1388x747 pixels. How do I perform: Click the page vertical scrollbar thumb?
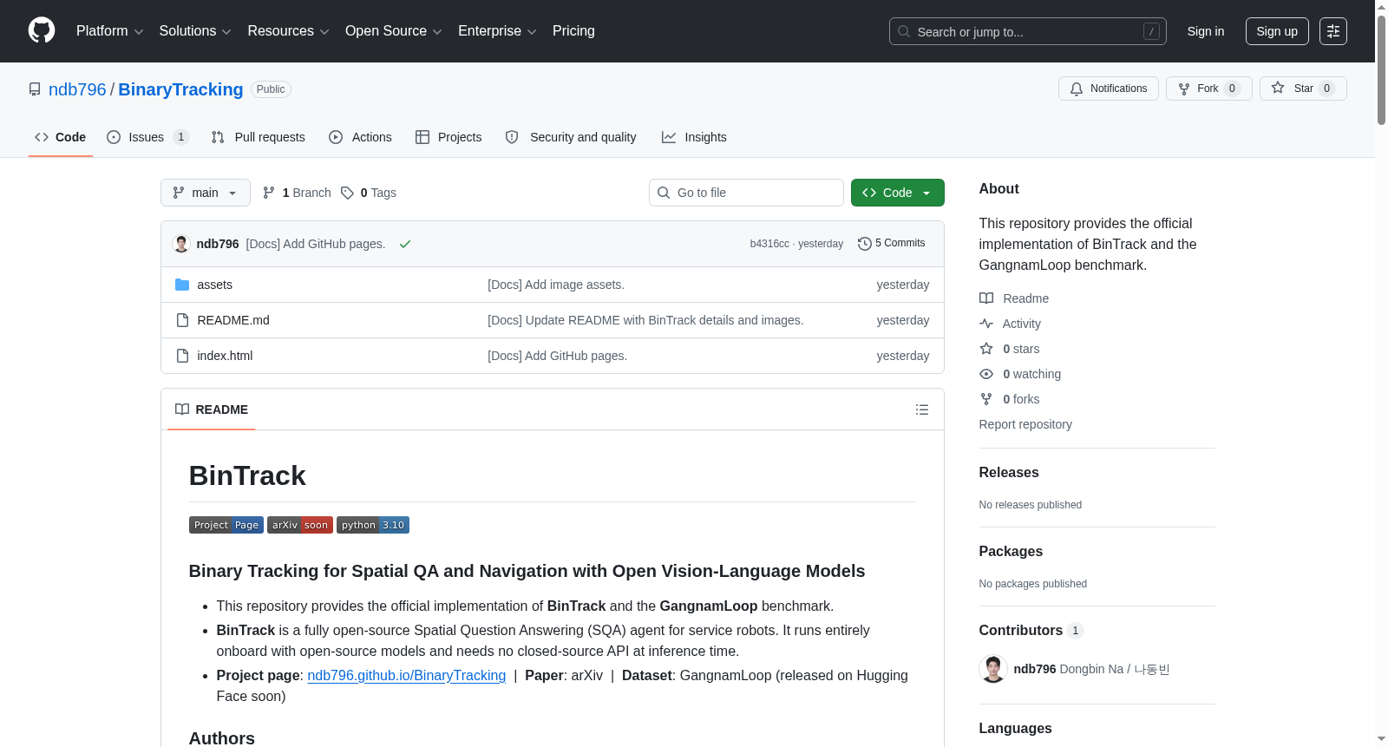tap(1381, 69)
